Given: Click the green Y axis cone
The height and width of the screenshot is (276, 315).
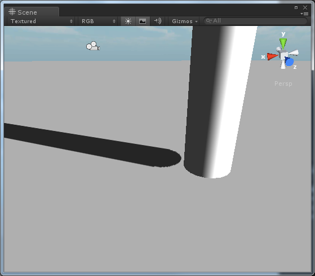Looking at the screenshot, I should click(283, 43).
